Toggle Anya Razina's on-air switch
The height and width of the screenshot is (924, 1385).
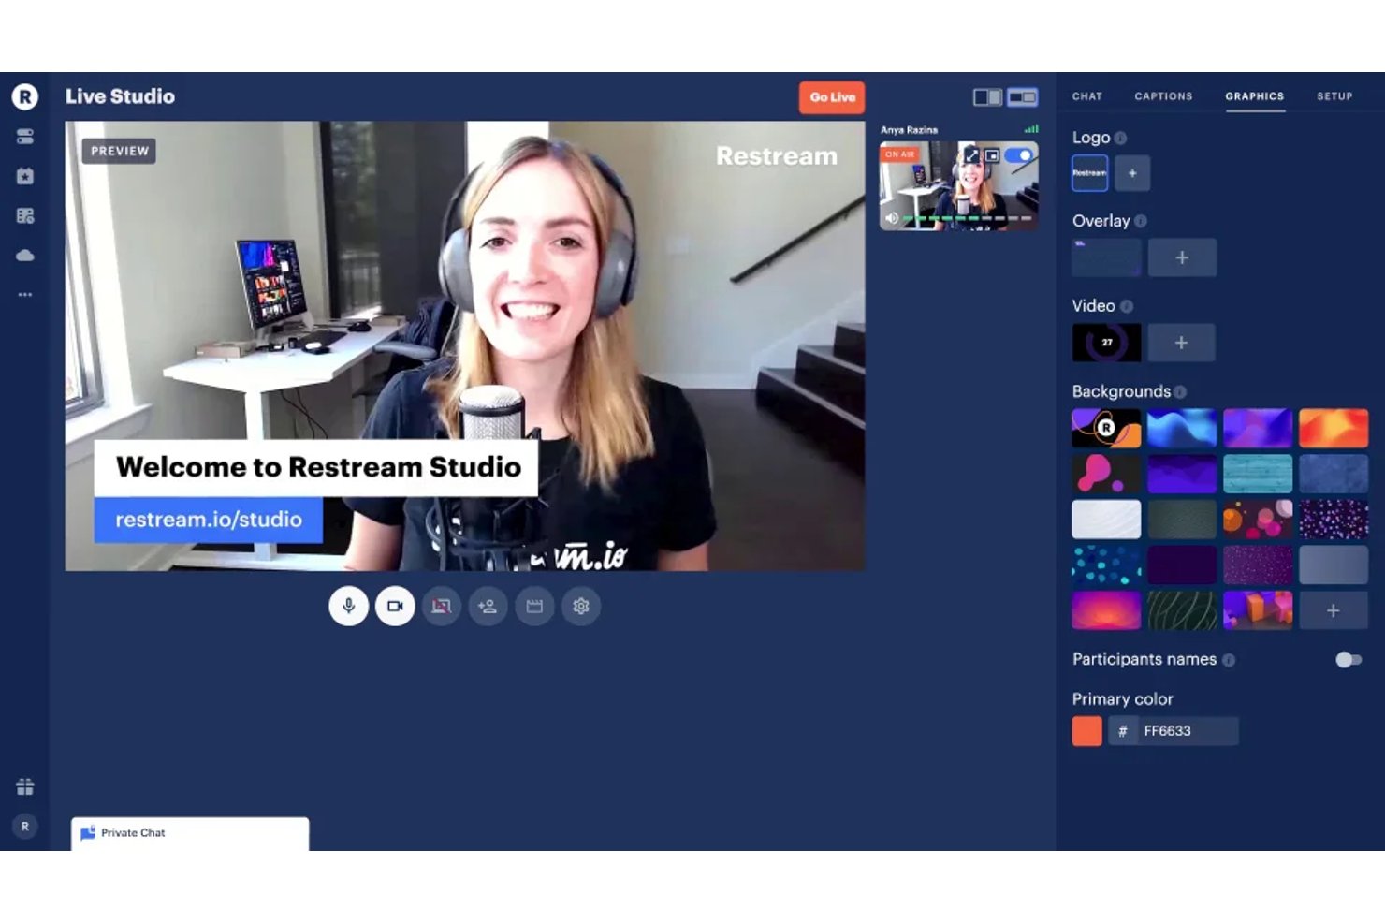(1019, 155)
